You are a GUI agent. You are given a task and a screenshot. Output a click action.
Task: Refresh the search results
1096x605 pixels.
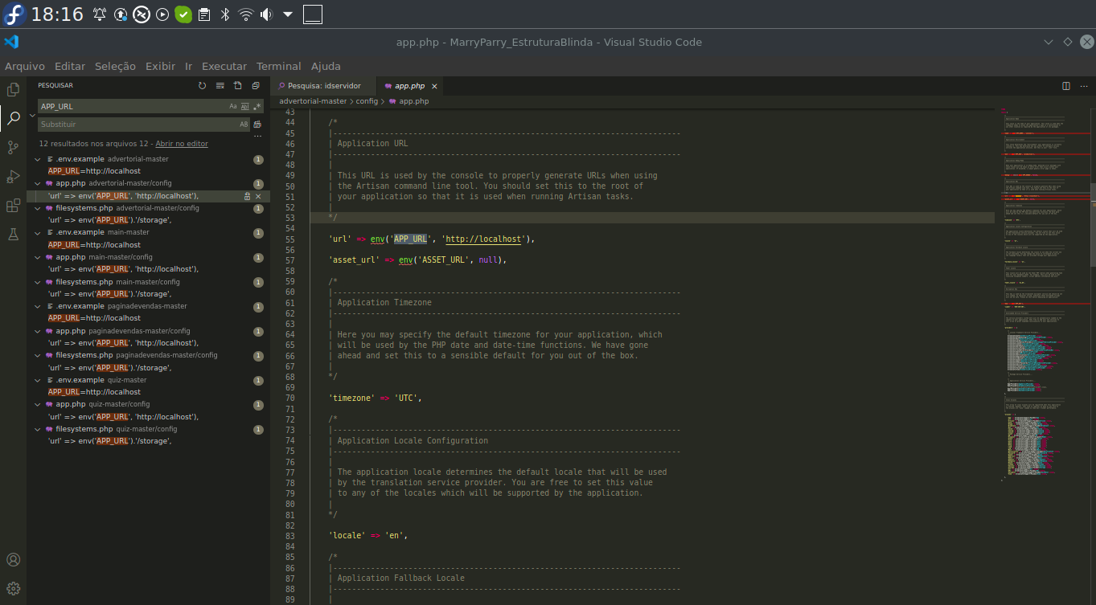(203, 86)
